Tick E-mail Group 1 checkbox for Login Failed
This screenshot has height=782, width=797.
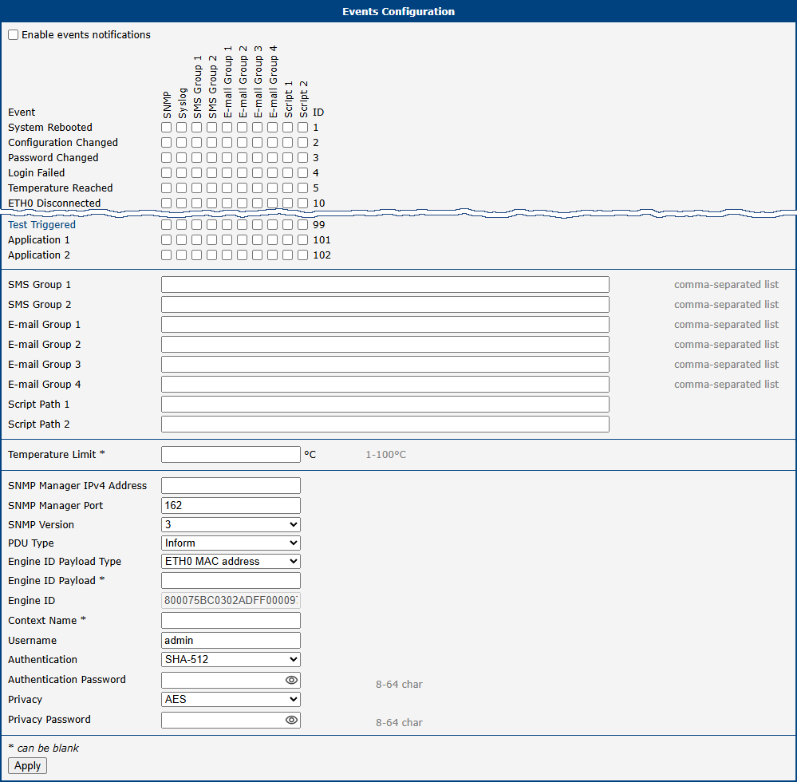227,173
